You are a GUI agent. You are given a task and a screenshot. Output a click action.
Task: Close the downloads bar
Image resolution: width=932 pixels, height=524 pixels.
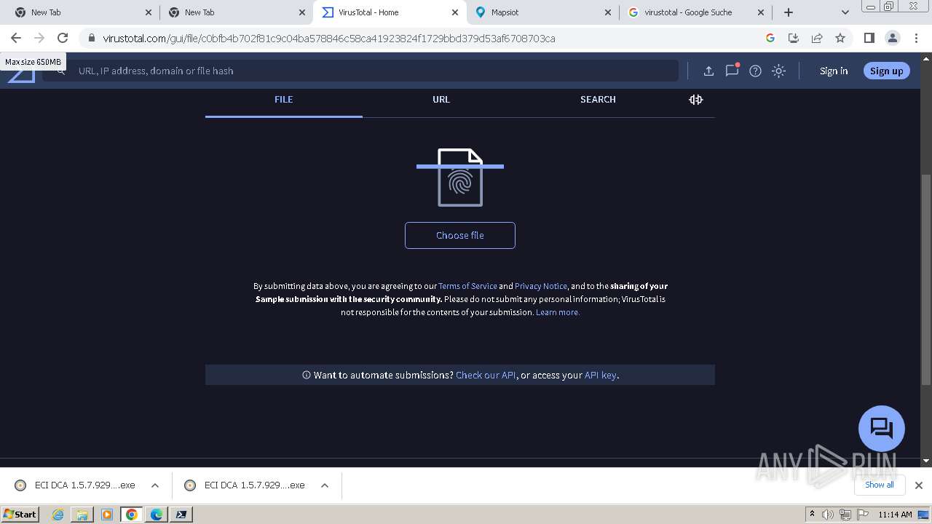click(x=919, y=485)
